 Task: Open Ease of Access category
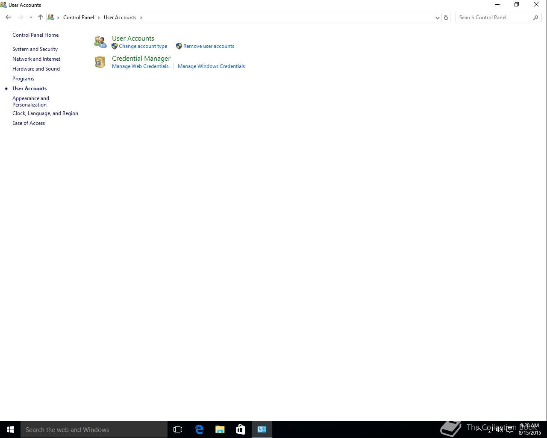pyautogui.click(x=29, y=123)
